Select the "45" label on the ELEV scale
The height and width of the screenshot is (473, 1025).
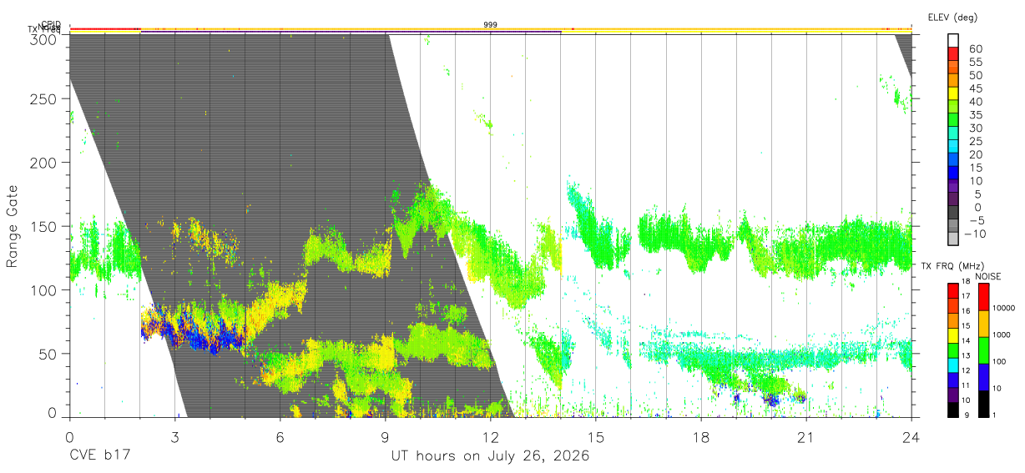(975, 88)
